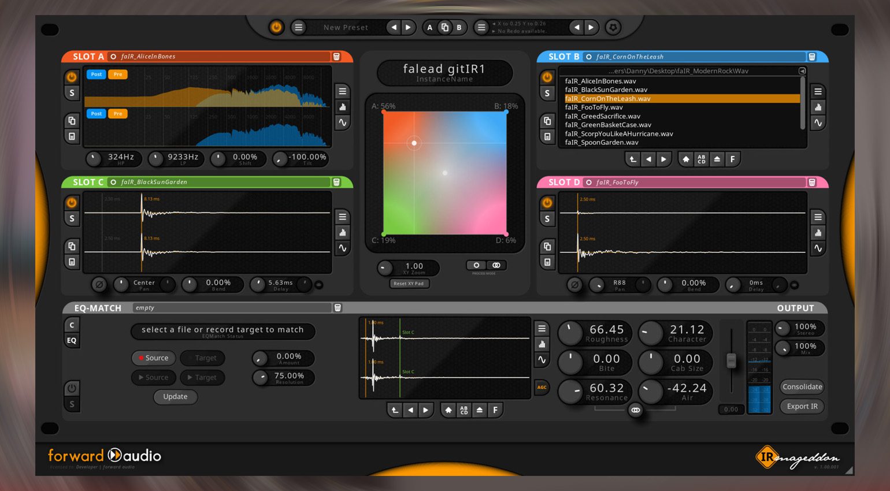Toggle the AGC button in output section
890x491 pixels.
click(x=542, y=387)
